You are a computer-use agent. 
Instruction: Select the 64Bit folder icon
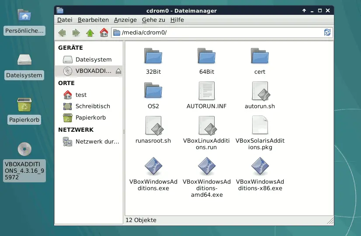pyautogui.click(x=207, y=56)
